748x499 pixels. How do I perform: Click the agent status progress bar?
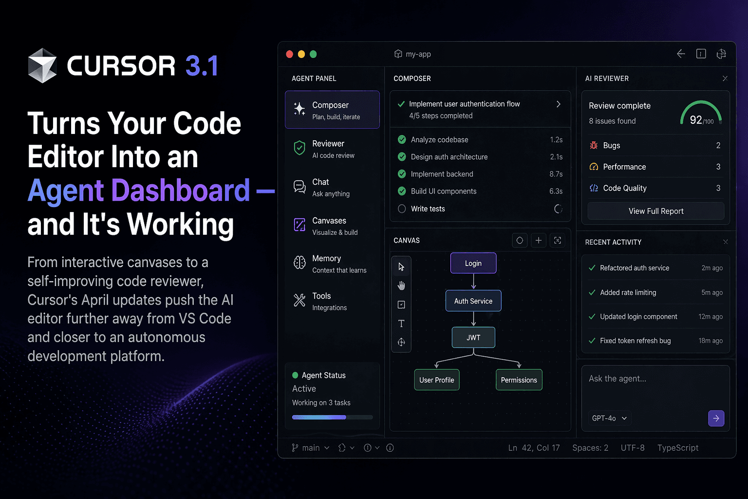pos(332,417)
